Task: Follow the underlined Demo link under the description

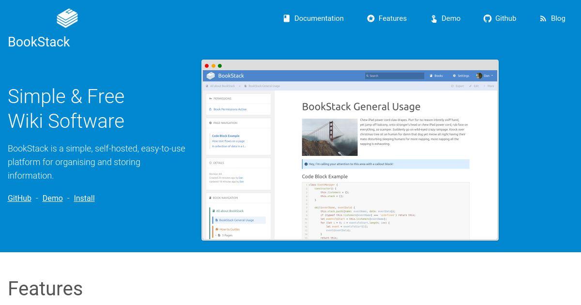Action: click(x=52, y=198)
